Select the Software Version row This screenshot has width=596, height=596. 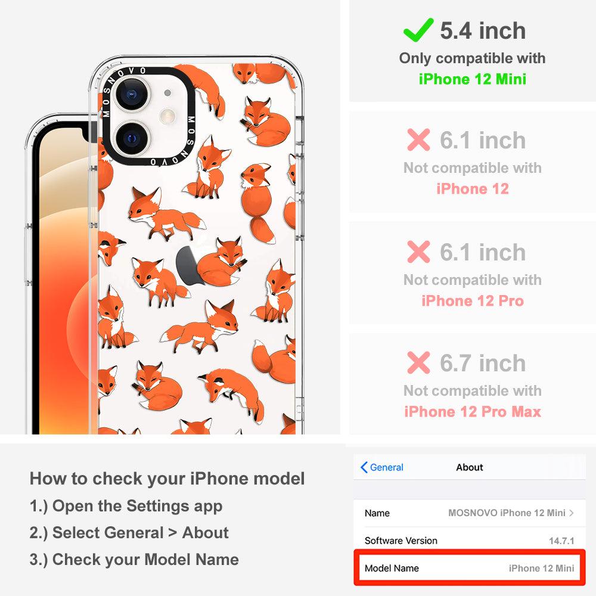470,541
